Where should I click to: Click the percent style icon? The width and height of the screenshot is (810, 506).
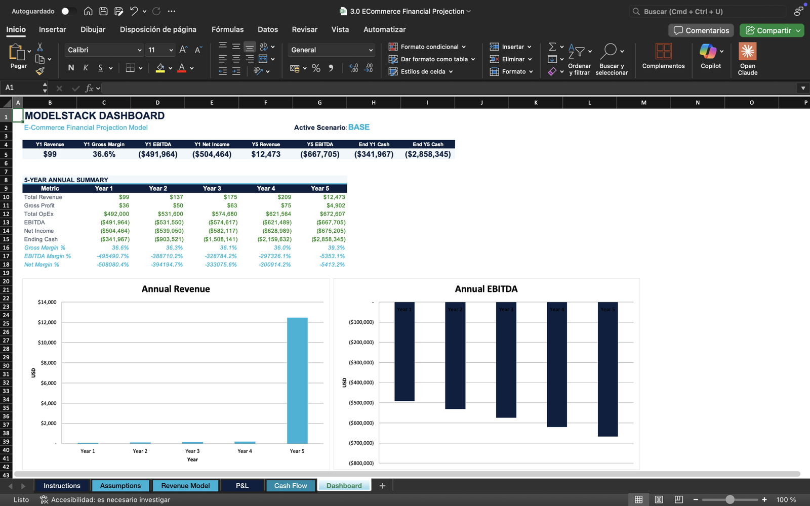point(316,68)
